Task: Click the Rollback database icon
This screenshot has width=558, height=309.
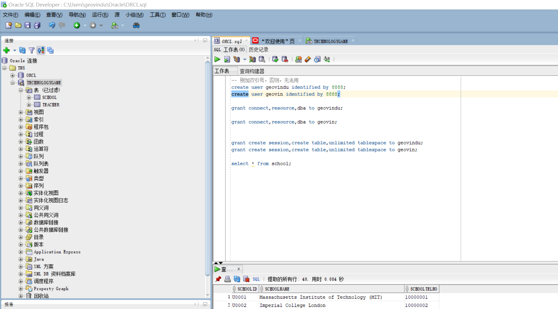Action: click(x=285, y=59)
